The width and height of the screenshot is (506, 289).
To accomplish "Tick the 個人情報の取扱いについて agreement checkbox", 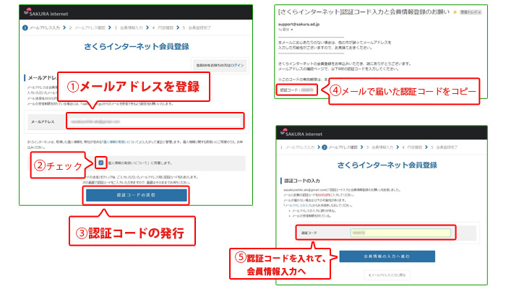I will click(101, 163).
